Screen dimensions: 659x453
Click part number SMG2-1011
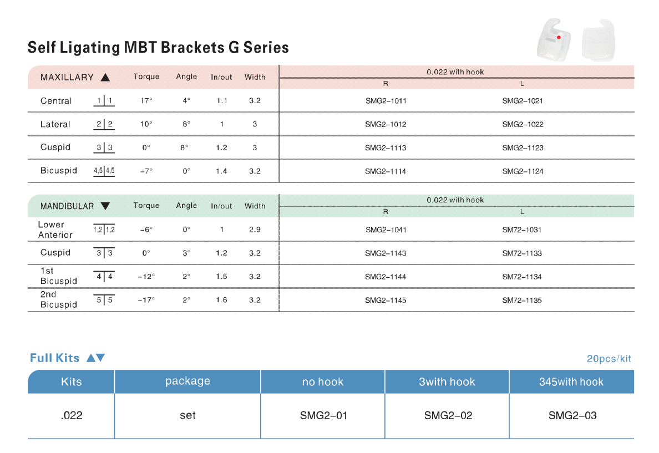[386, 101]
